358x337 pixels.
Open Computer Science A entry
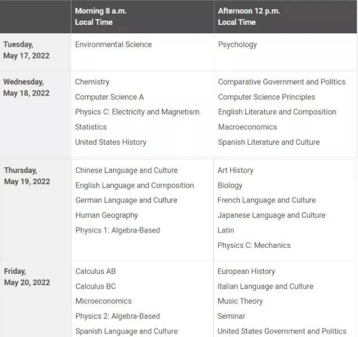pos(109,97)
